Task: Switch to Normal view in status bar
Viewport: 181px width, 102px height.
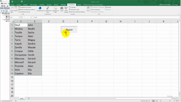Action: tap(153, 101)
